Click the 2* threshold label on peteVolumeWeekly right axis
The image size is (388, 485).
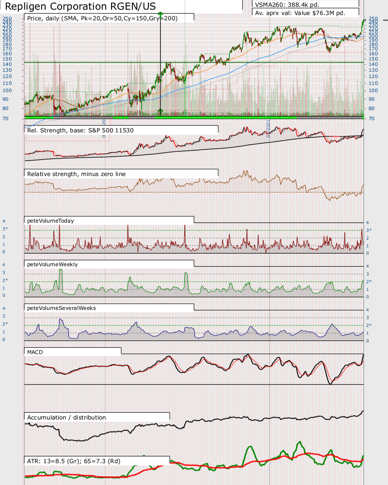[x=369, y=281]
